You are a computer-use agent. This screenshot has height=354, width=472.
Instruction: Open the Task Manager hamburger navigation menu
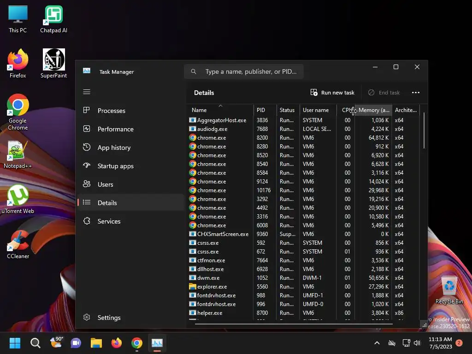click(87, 92)
